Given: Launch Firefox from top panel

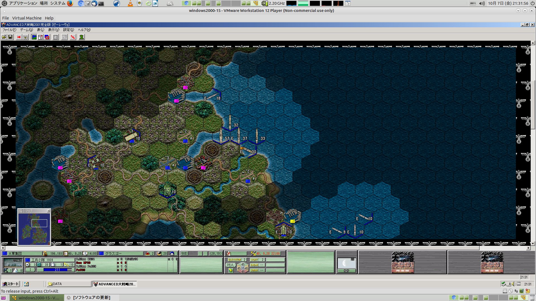Looking at the screenshot, I should point(70,3).
